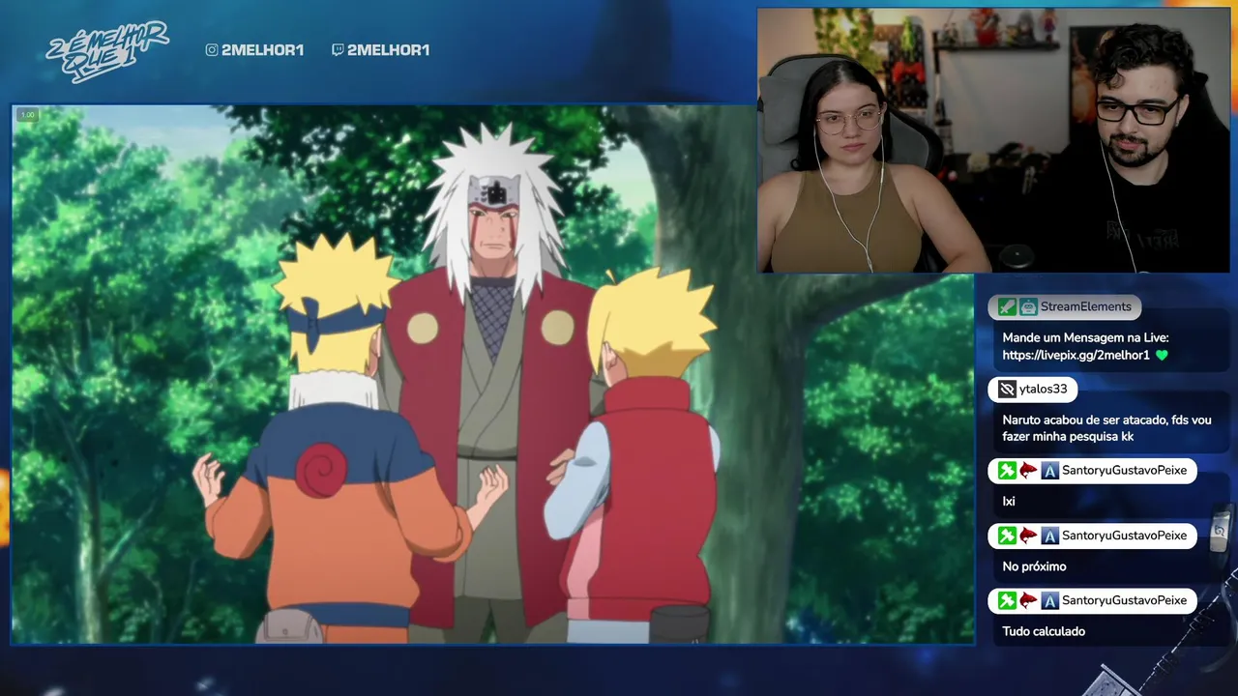Click SantoryuGustavoPeixe's name above 'No próximo'
This screenshot has height=696, width=1238.
(x=1124, y=536)
